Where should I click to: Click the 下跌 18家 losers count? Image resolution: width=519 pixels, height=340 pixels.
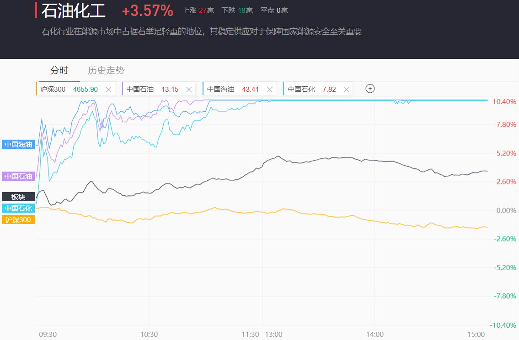tap(237, 10)
